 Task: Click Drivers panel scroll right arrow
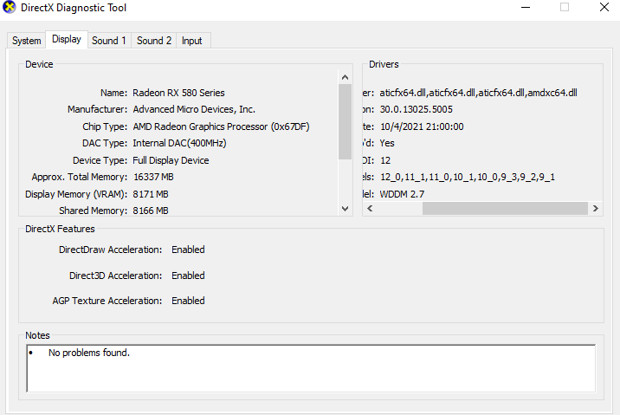[596, 209]
